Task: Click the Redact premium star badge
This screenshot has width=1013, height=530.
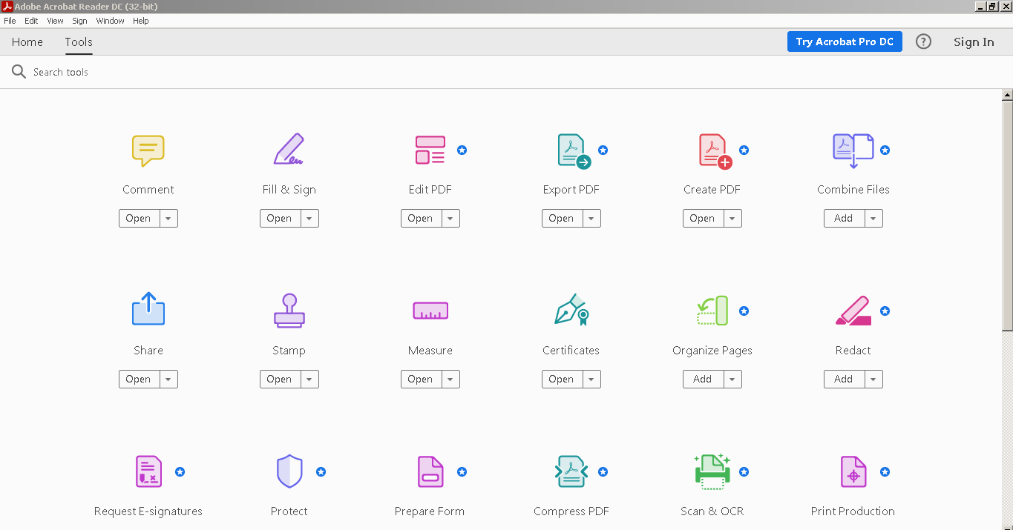Action: (885, 311)
